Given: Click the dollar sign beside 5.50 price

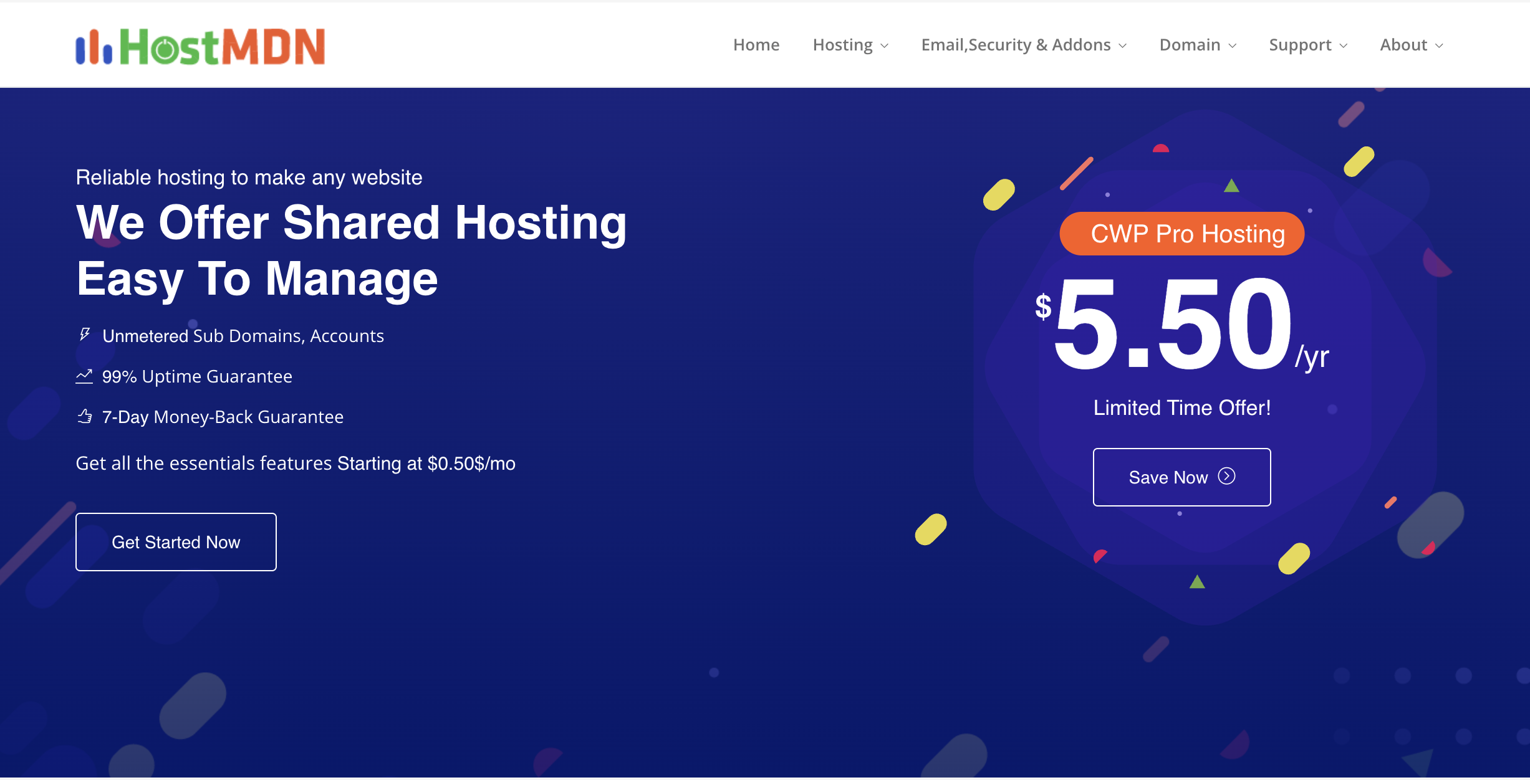Looking at the screenshot, I should (x=1043, y=307).
